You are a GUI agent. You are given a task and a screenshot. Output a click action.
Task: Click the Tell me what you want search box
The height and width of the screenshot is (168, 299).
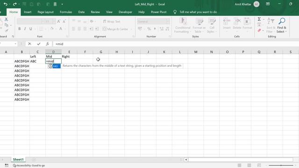[198, 12]
